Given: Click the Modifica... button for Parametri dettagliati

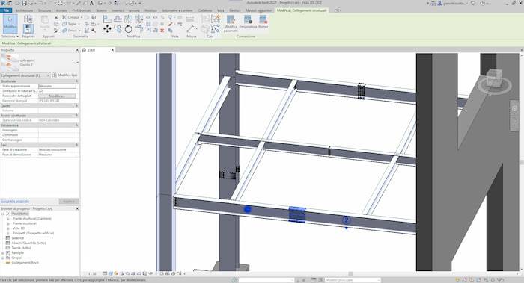Looking at the screenshot, I should 57,96.
